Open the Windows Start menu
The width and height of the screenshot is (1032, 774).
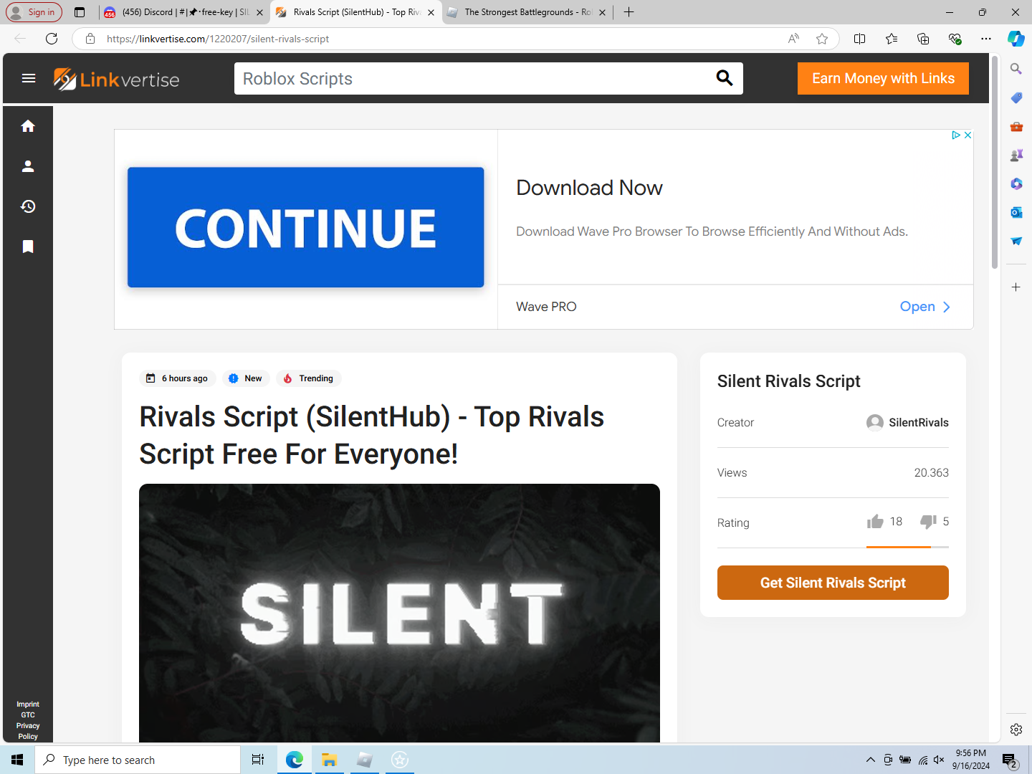coord(17,760)
